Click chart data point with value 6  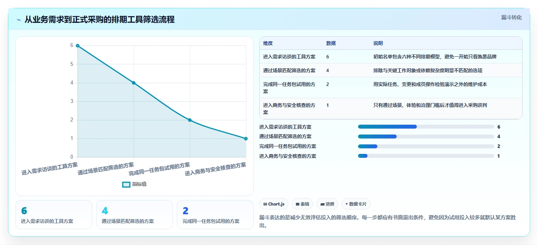[x=78, y=46]
